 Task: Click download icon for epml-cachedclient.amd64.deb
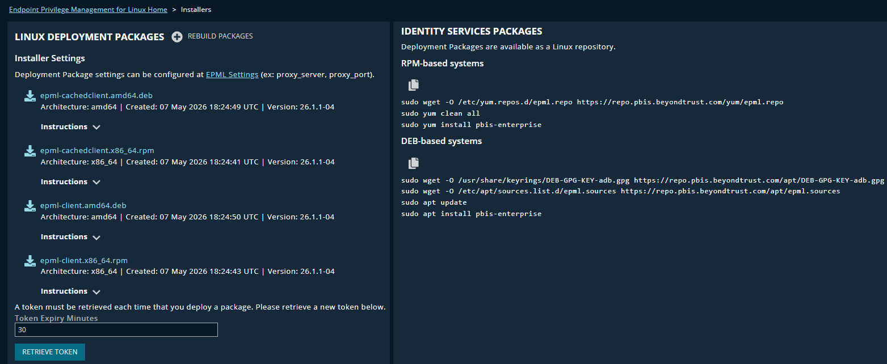point(30,96)
